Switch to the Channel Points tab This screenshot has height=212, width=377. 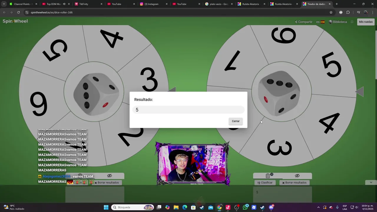24,4
